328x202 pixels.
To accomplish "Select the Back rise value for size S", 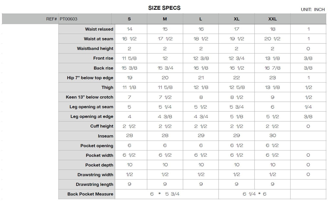I will (129, 68).
